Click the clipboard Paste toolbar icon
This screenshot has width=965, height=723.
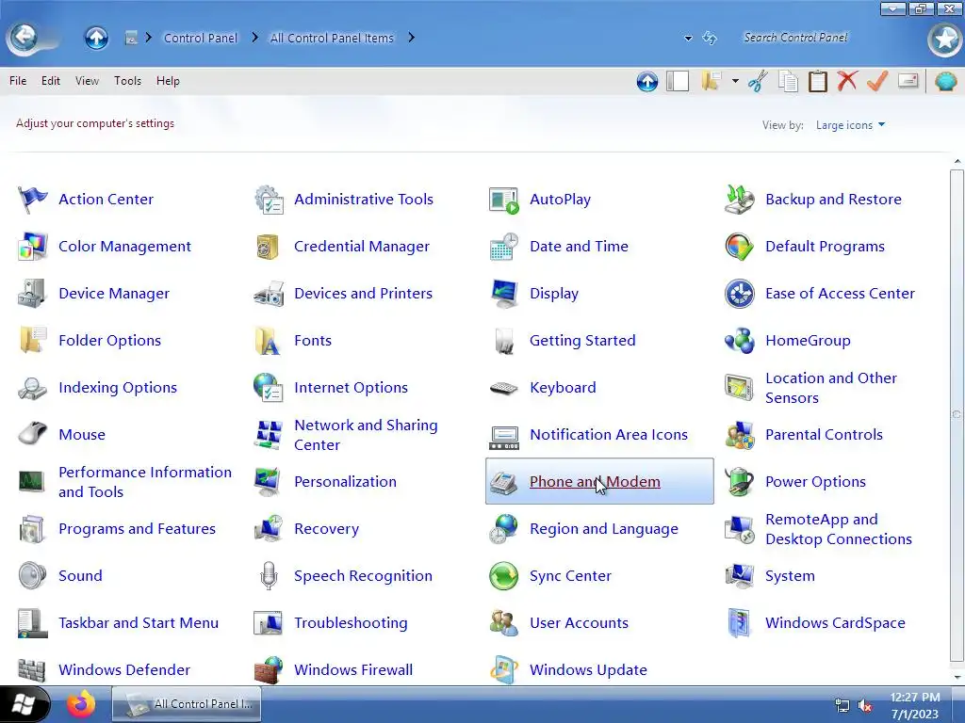tap(817, 81)
